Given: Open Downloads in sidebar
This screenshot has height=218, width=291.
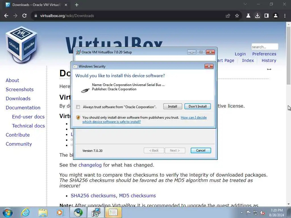Looking at the screenshot, I should pos(18,98).
